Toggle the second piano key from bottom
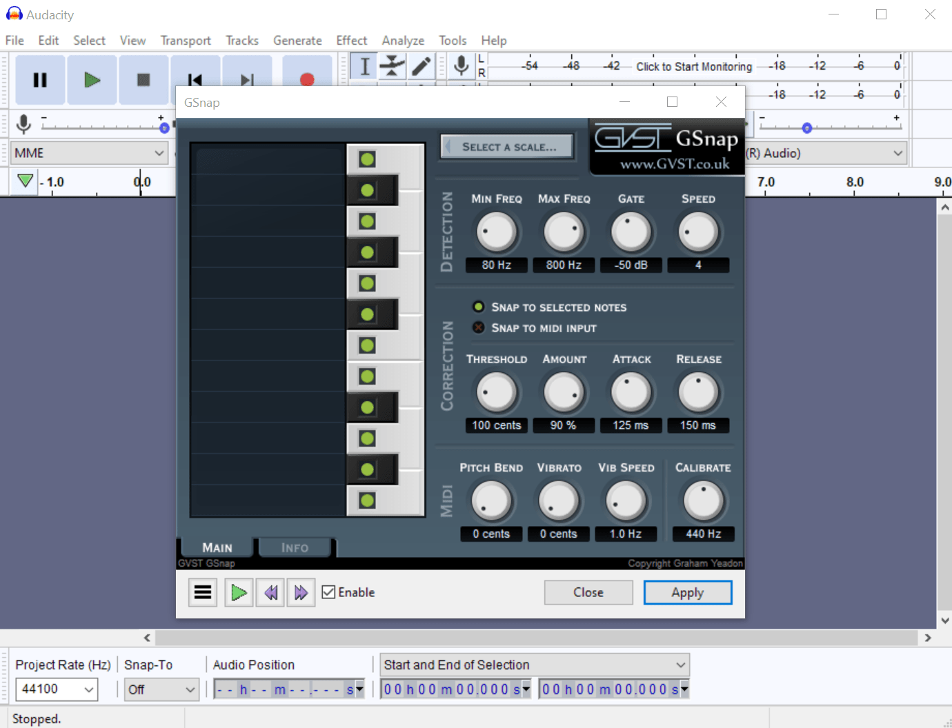Screen dimensions: 952x728 pos(367,469)
